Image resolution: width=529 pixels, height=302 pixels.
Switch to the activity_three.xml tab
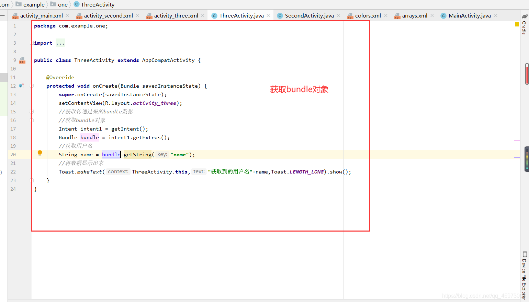coord(176,16)
